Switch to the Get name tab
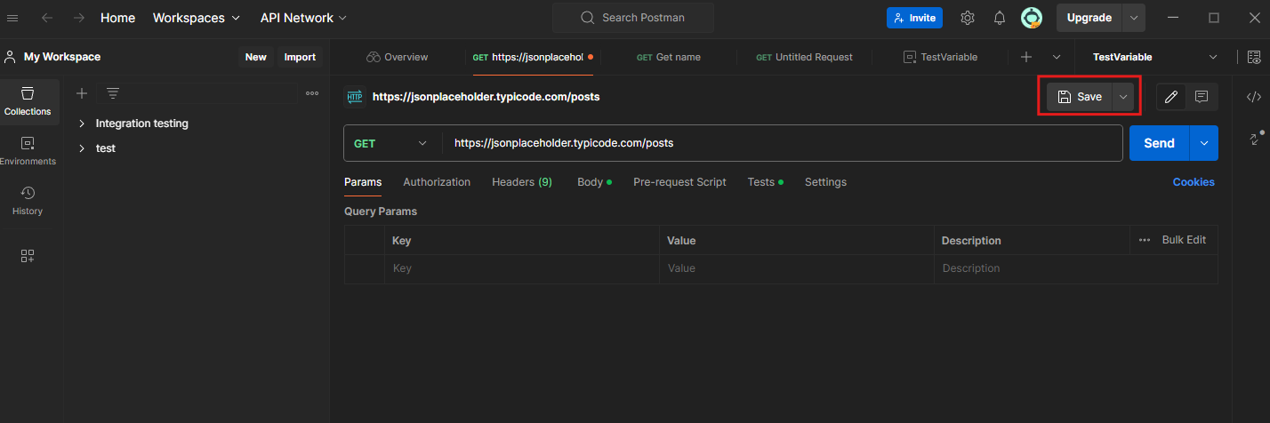The image size is (1270, 423). (669, 57)
